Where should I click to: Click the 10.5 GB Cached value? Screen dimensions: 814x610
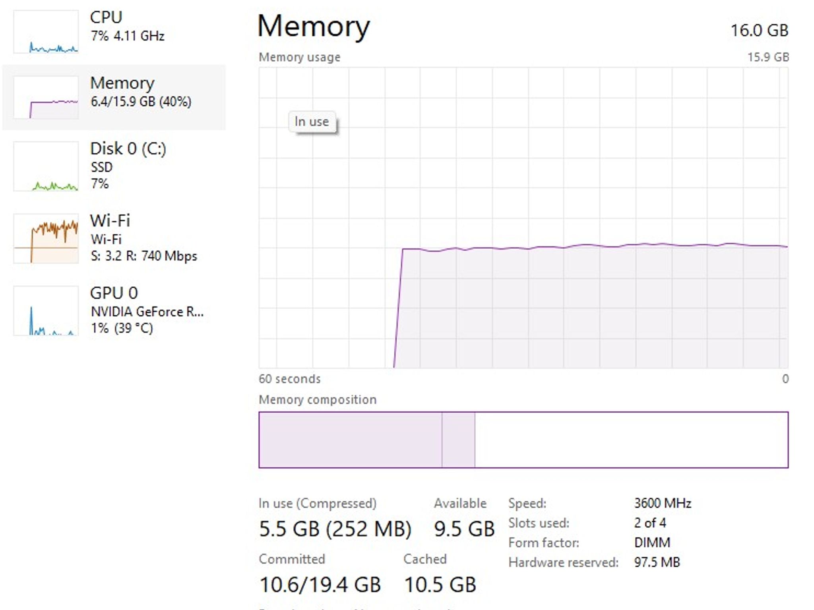[x=440, y=585]
